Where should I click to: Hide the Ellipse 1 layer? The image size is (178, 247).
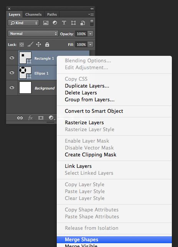click(12, 73)
